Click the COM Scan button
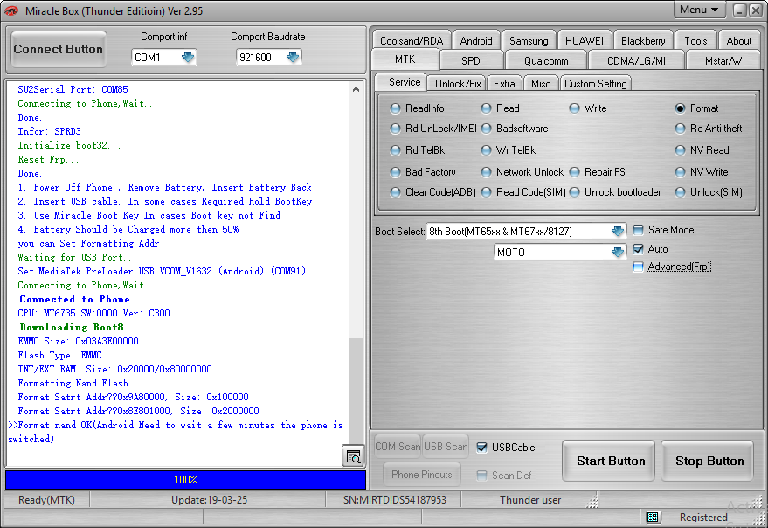This screenshot has width=768, height=528. tap(398, 446)
